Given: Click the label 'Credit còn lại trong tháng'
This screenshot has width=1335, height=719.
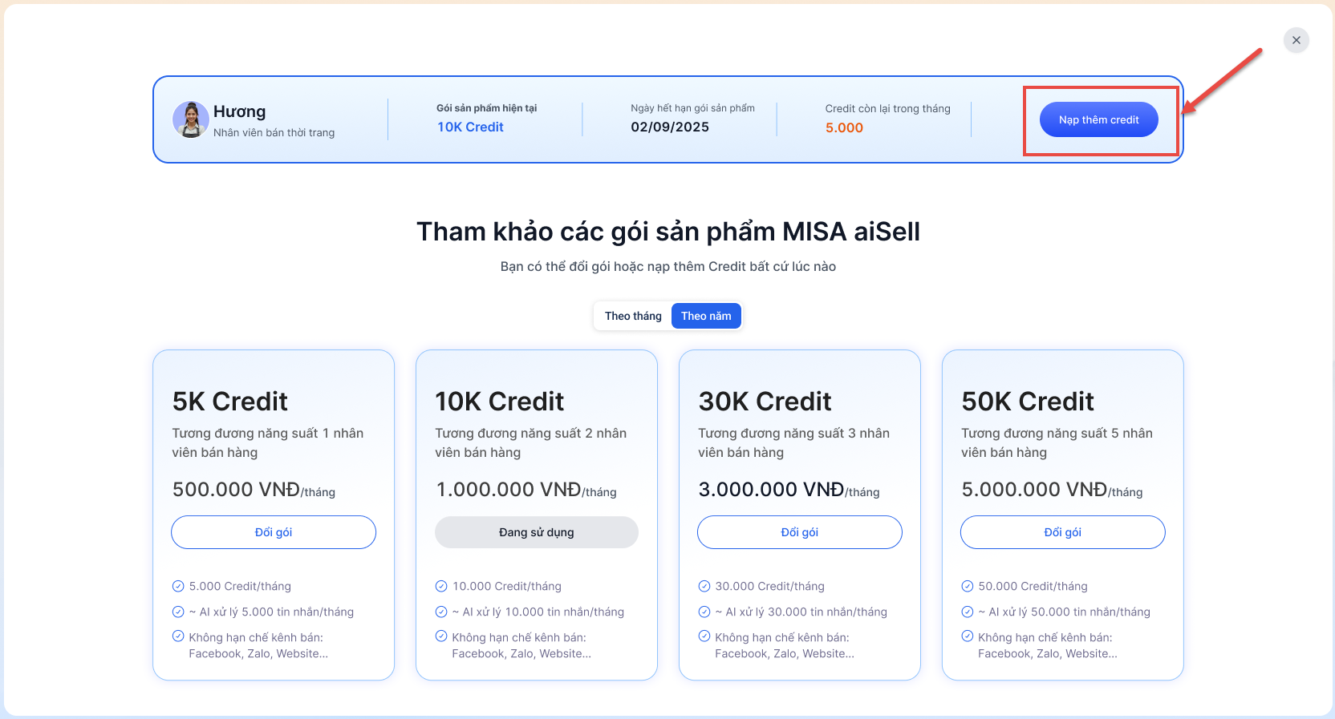Looking at the screenshot, I should (887, 108).
